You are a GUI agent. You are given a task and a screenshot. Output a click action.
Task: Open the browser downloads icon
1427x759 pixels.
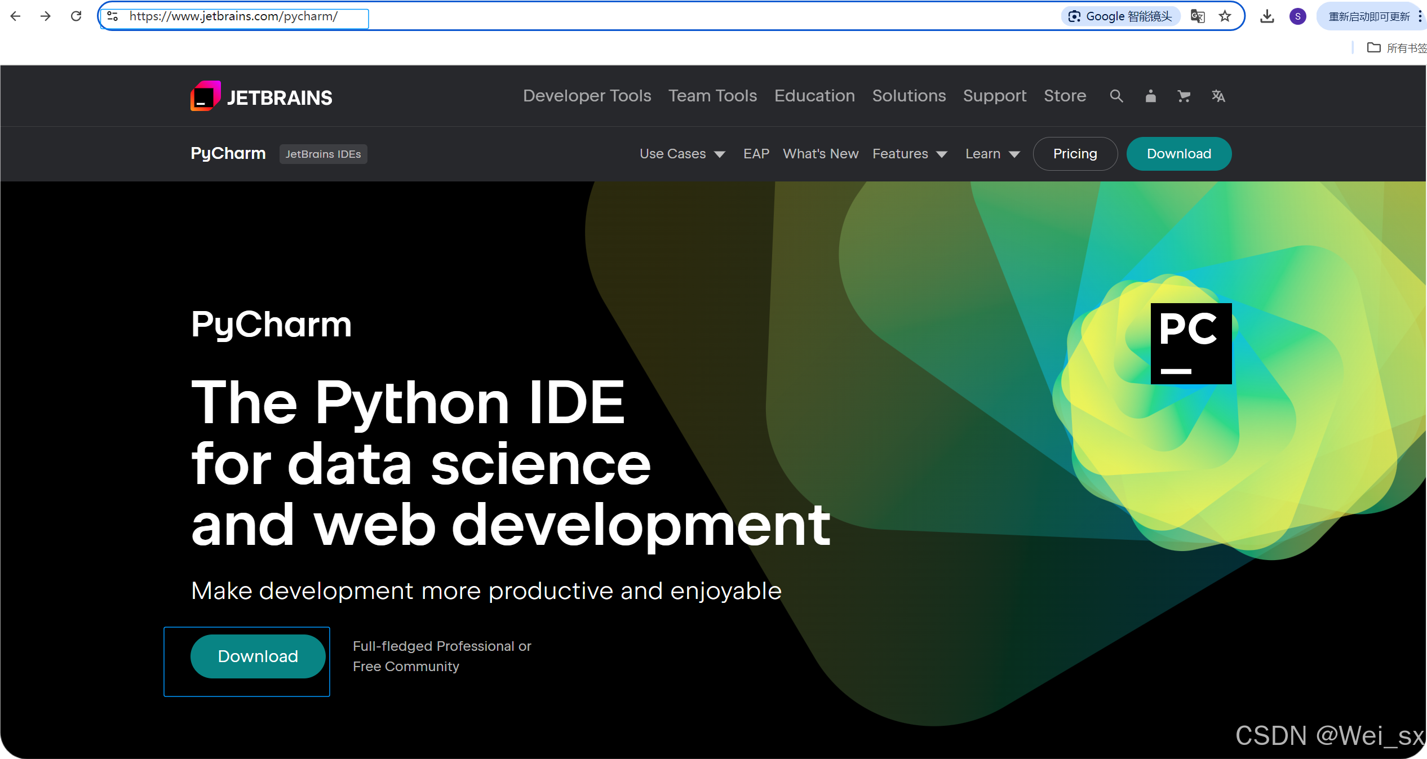1267,16
